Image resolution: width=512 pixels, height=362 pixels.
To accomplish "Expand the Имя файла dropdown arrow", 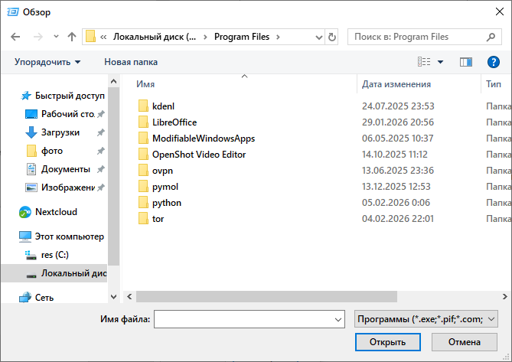I will point(334,318).
